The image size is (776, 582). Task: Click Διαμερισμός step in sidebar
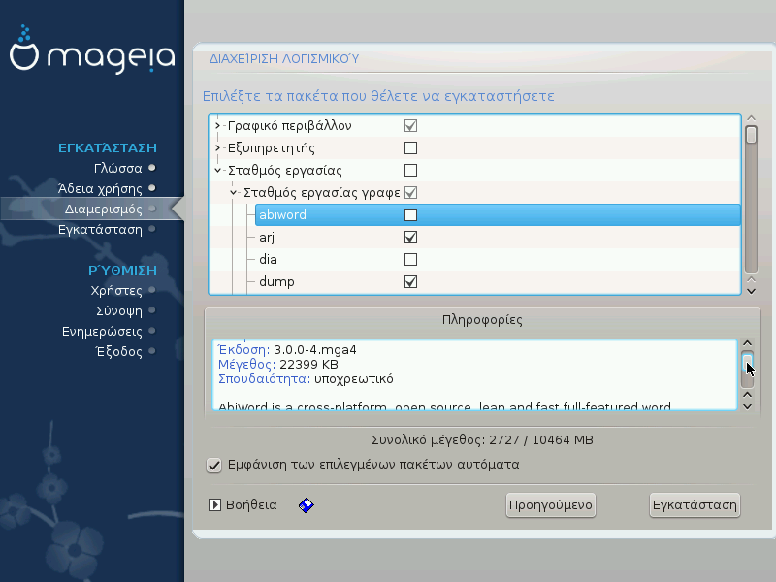[x=104, y=209]
